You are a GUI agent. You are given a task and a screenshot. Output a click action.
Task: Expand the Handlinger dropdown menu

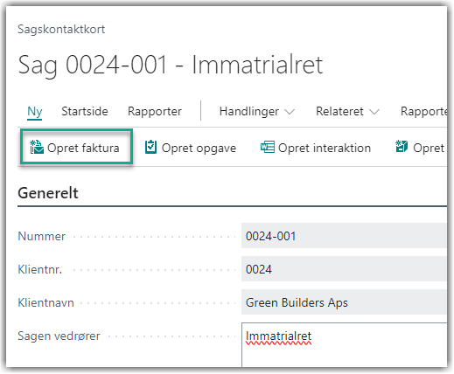[x=257, y=112]
